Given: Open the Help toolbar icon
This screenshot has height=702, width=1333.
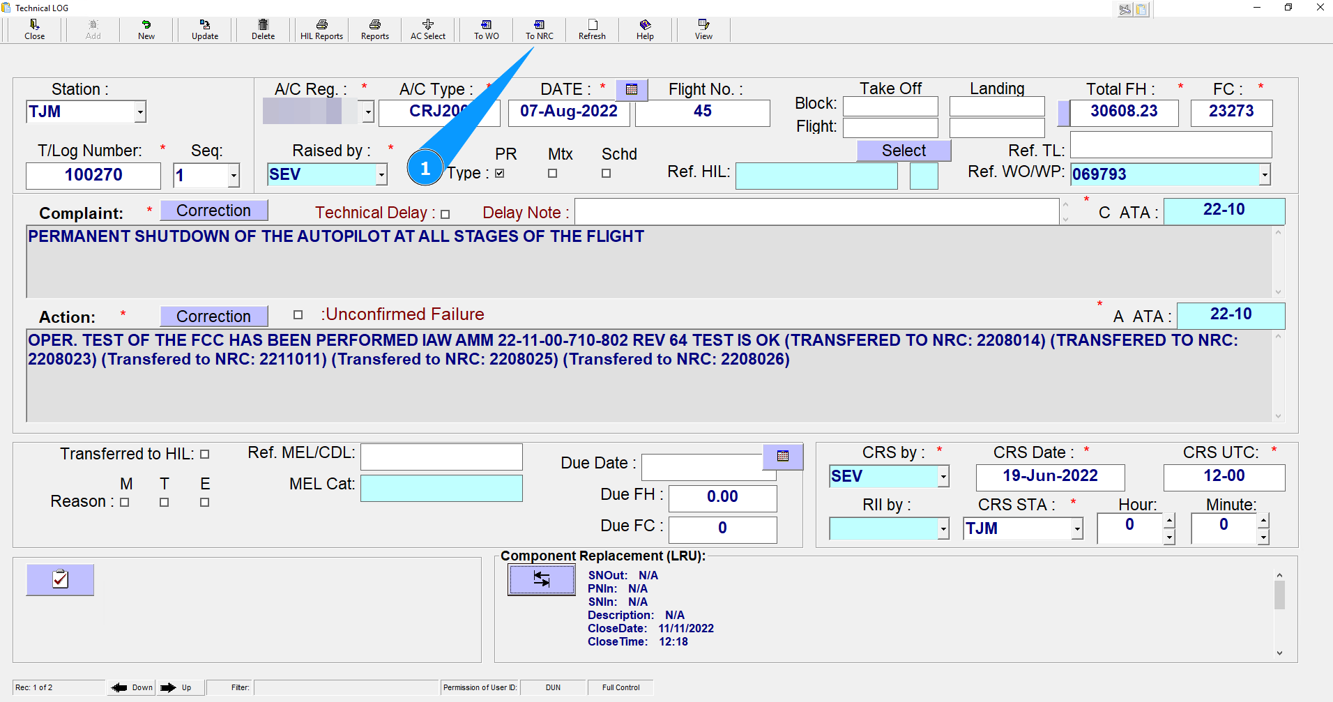Looking at the screenshot, I should pyautogui.click(x=645, y=29).
